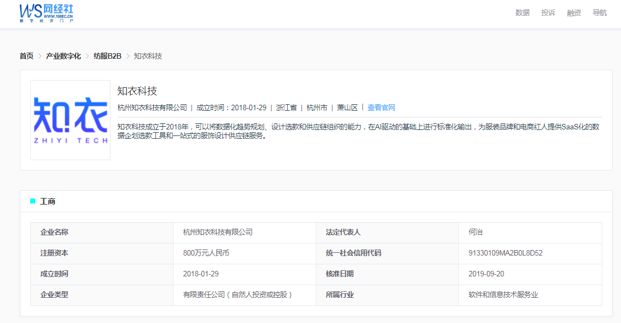
Task: Click 杭州知衣科技有限公司 in header line
Action: point(152,107)
